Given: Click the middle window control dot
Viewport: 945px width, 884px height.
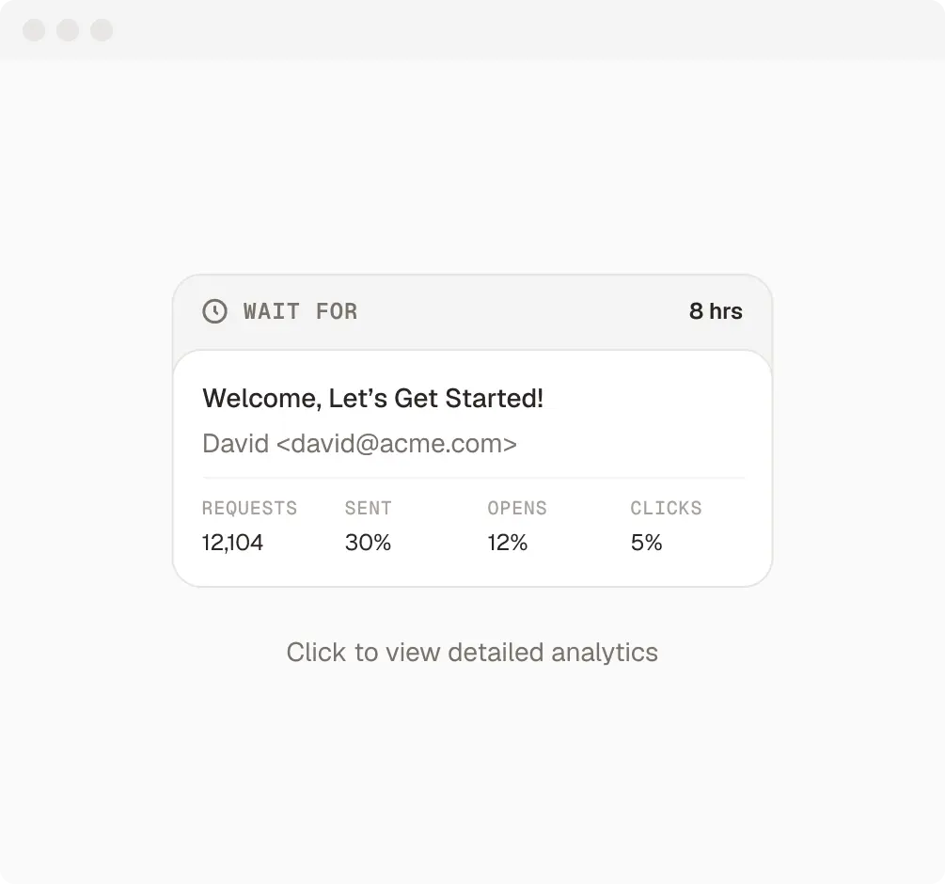Looking at the screenshot, I should click(68, 30).
